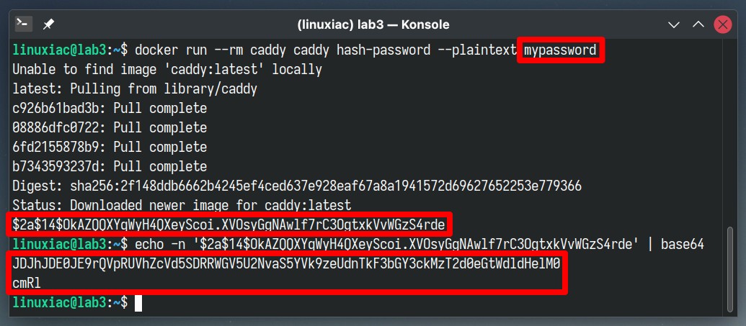Image resolution: width=746 pixels, height=326 pixels.
Task: Click the Status: Downloaded newer image line
Action: [182, 205]
